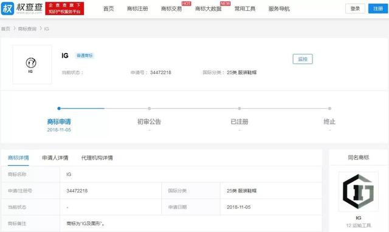
Task: Click the 申请日期 value 2018-11-05
Action: (x=239, y=207)
